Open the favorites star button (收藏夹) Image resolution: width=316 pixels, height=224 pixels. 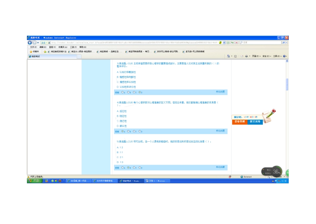(34, 52)
